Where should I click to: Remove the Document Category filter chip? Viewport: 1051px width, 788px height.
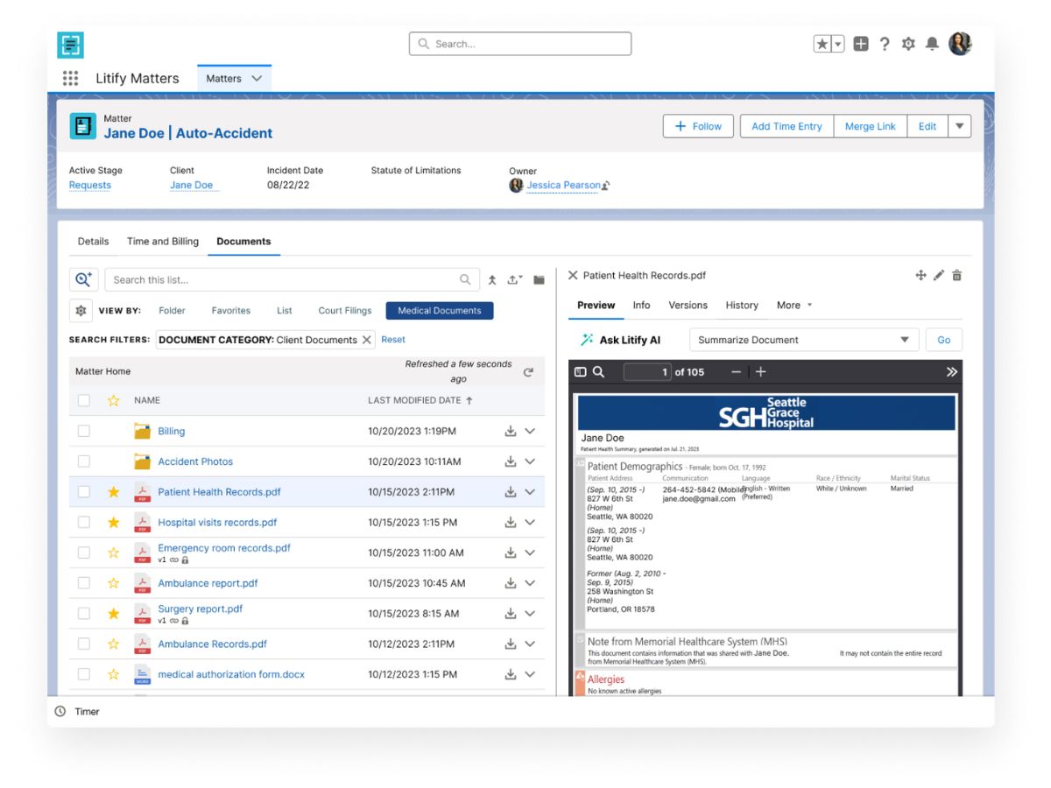(367, 340)
